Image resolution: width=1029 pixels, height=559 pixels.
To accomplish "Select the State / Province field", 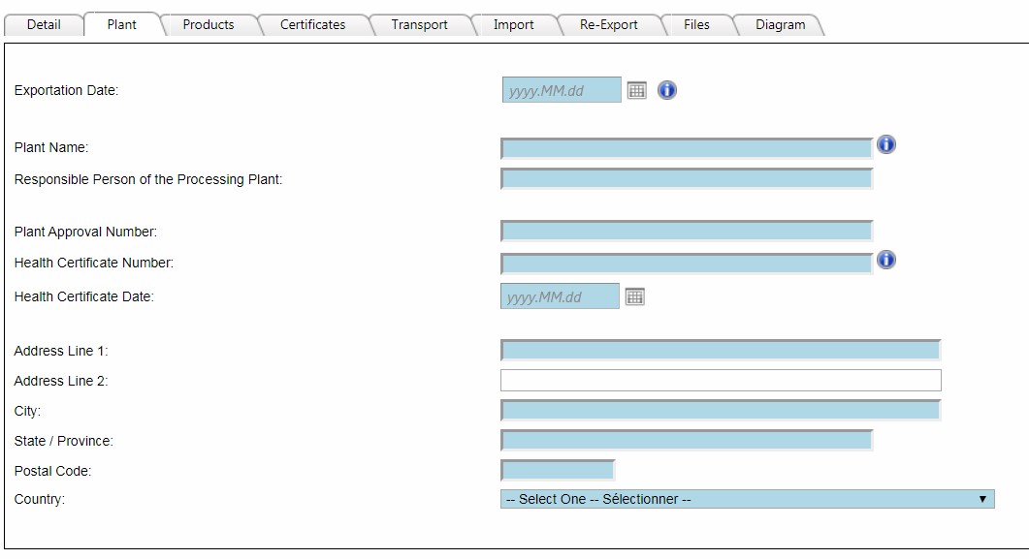I will tap(687, 441).
